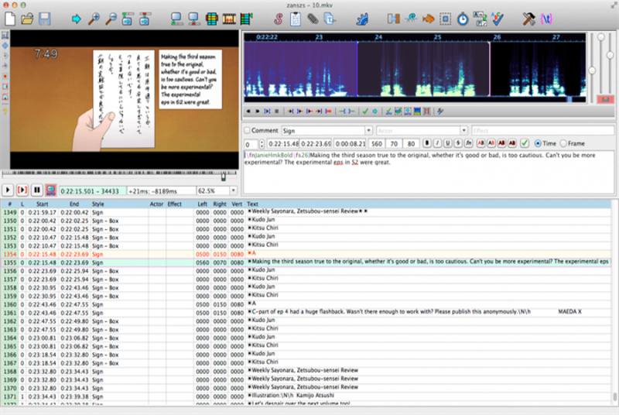The image size is (619, 415).
Task: Sort the grid by Style column header
Action: click(98, 204)
